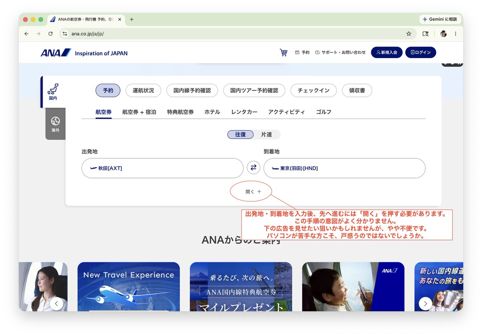Open 国内線予約確認
The height and width of the screenshot is (336, 482).
point(192,91)
